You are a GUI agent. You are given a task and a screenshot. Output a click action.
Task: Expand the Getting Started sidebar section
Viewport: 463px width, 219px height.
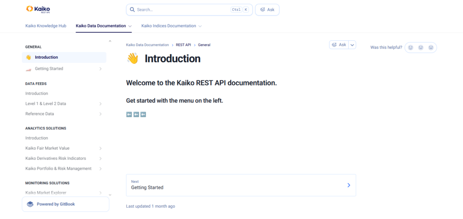(x=100, y=69)
